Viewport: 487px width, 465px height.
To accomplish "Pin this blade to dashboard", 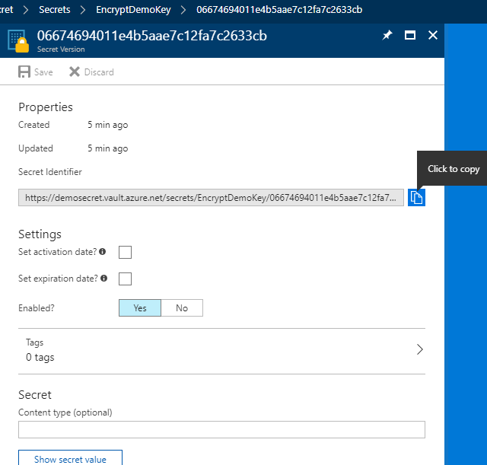I will (387, 35).
